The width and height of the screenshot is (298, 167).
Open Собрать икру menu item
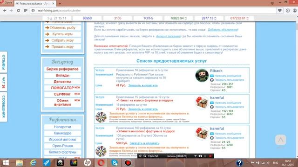[62, 40]
